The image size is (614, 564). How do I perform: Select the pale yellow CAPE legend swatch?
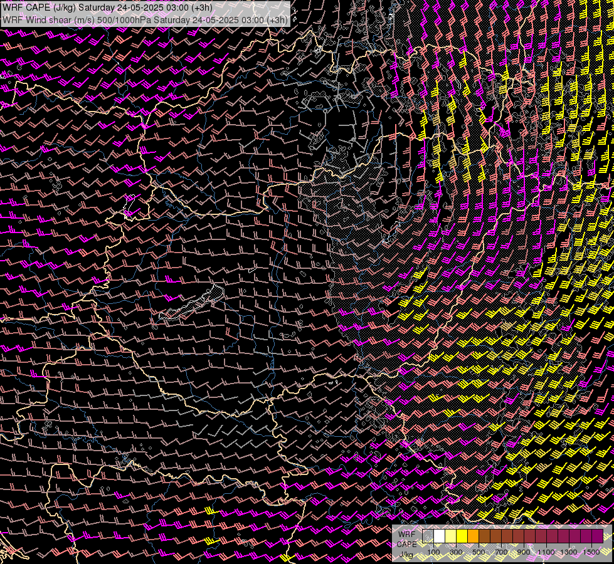tap(451, 536)
